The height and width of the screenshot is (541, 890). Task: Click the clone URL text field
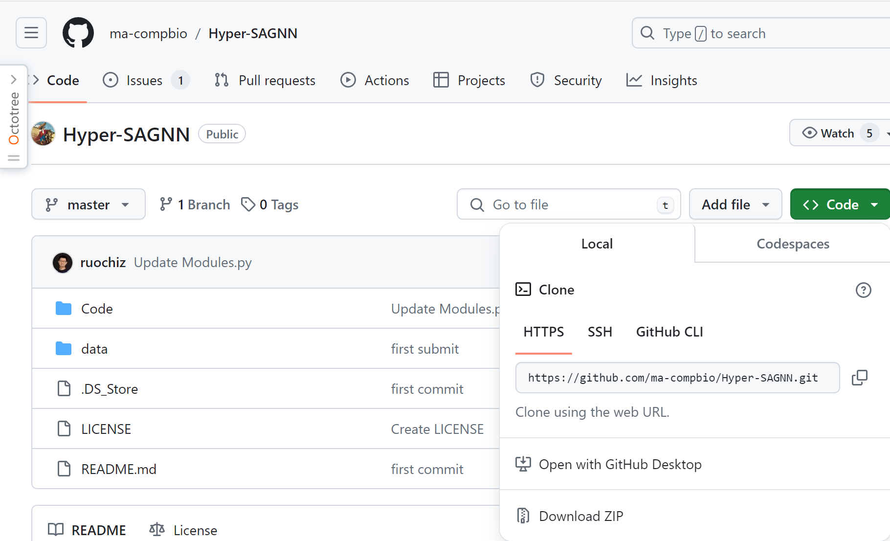(678, 378)
